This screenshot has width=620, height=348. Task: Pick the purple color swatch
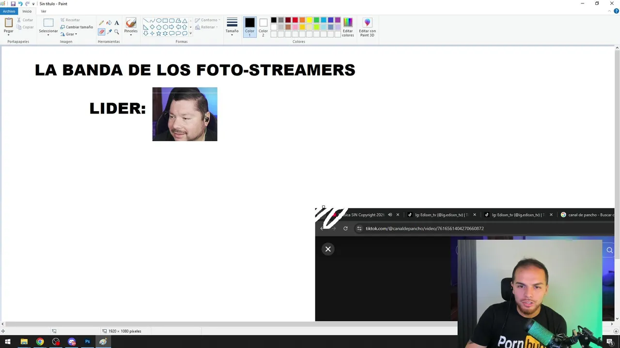click(x=338, y=20)
